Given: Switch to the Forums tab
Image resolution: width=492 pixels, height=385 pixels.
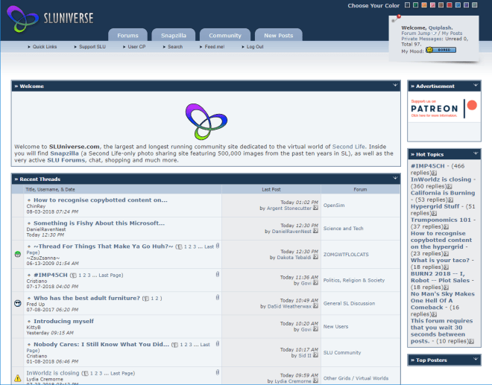Looking at the screenshot, I should [127, 35].
